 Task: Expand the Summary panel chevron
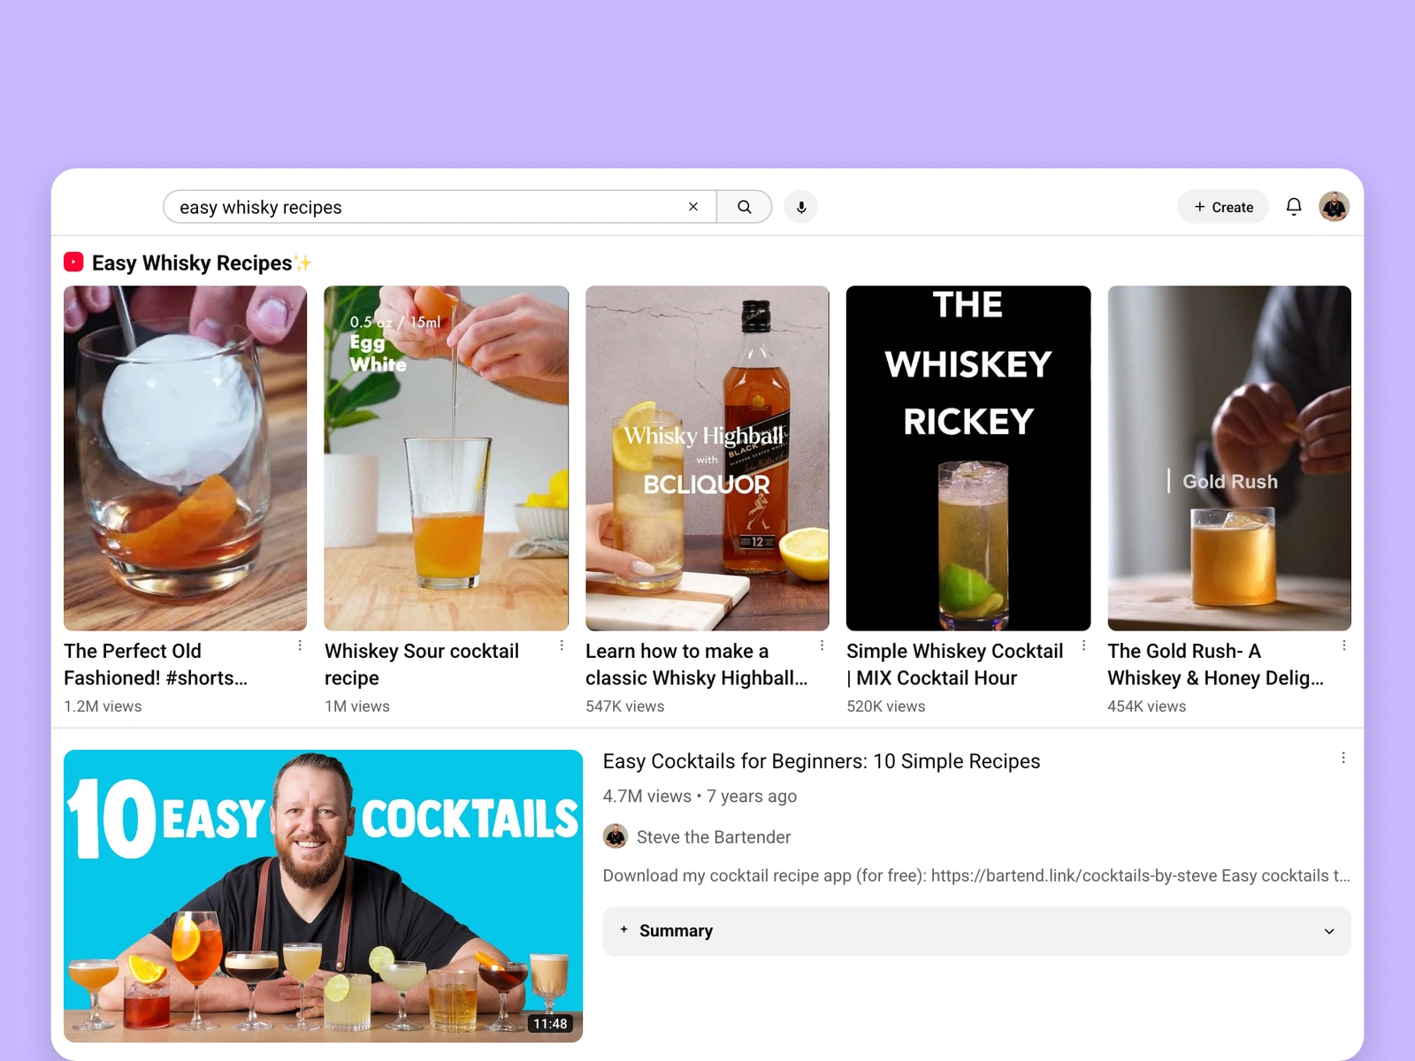[1329, 931]
